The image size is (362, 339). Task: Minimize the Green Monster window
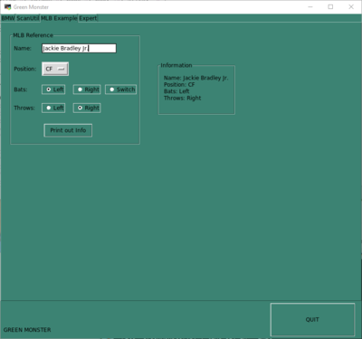click(x=310, y=6)
